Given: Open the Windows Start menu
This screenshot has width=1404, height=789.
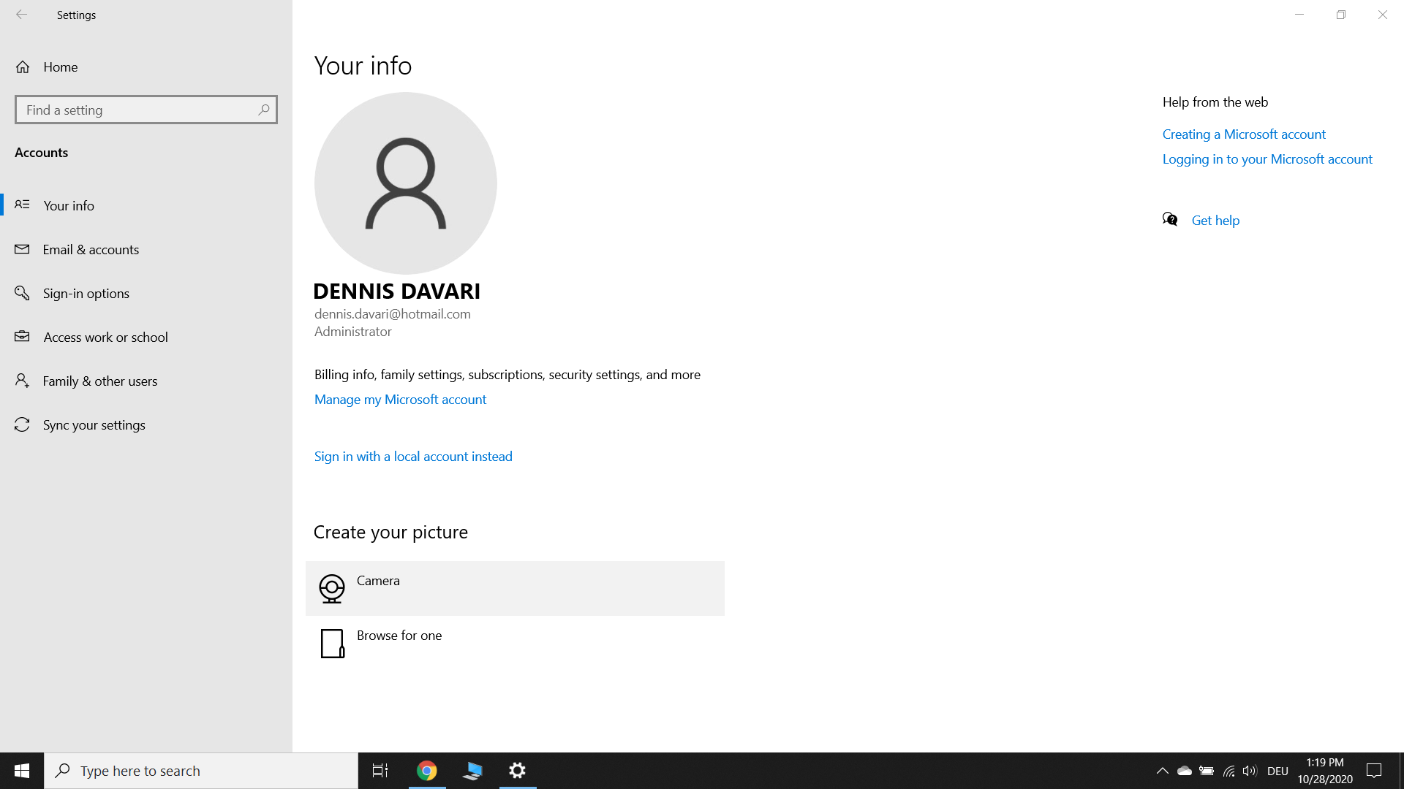Looking at the screenshot, I should pyautogui.click(x=22, y=771).
